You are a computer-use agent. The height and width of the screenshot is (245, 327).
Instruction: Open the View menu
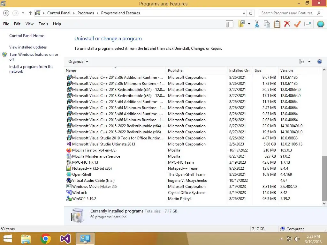(29, 24)
